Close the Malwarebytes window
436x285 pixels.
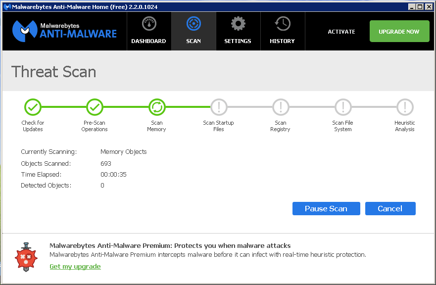pos(429,6)
